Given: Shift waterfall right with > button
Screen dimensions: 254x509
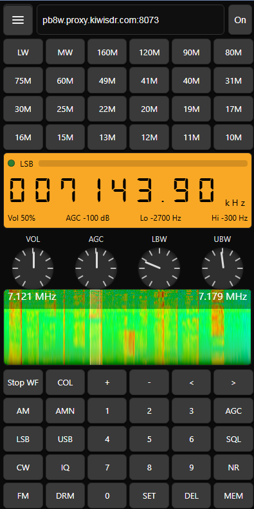Looking at the screenshot, I should [x=233, y=382].
